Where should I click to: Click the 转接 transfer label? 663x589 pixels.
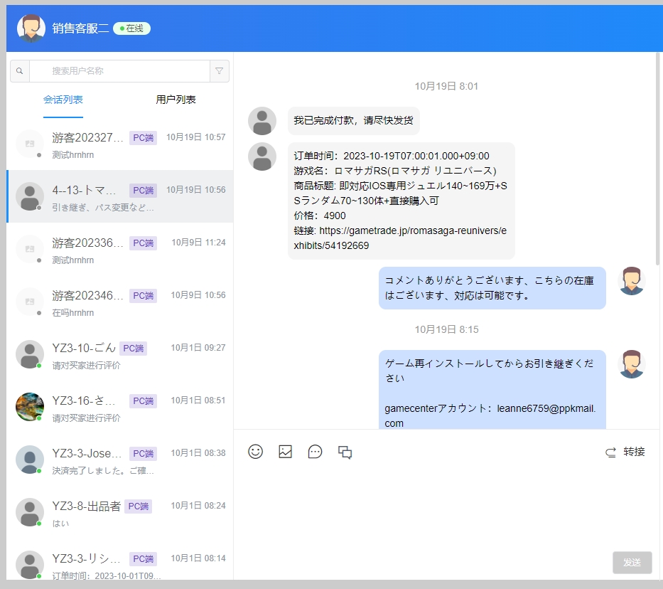634,452
